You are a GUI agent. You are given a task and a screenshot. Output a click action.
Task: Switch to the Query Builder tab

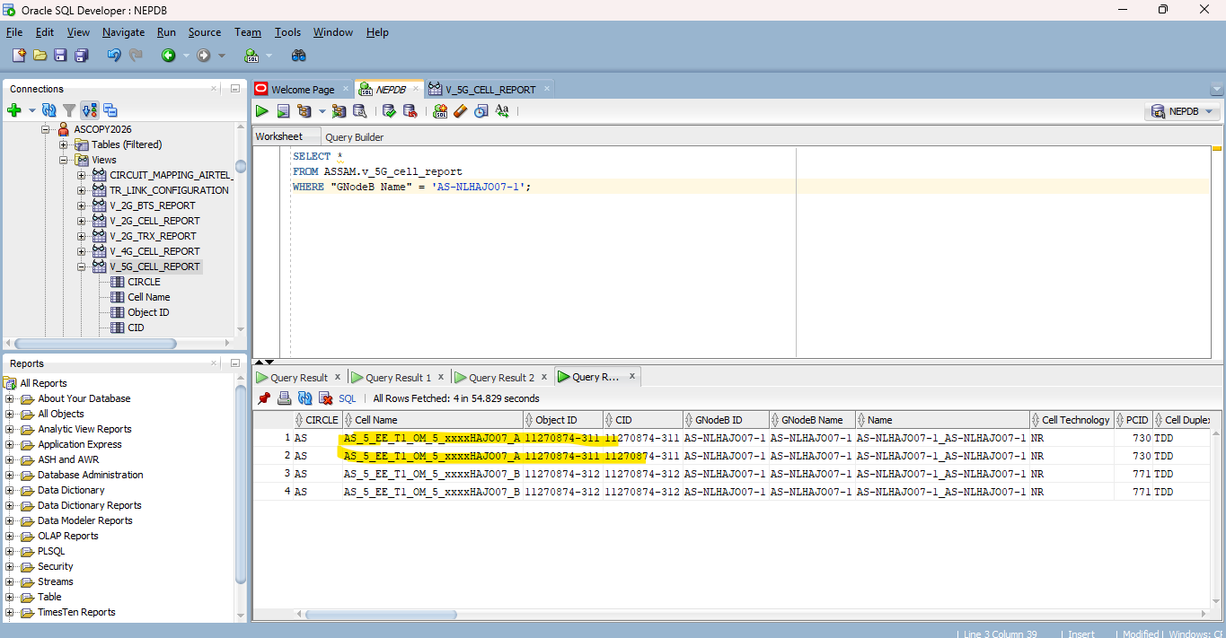pos(354,137)
